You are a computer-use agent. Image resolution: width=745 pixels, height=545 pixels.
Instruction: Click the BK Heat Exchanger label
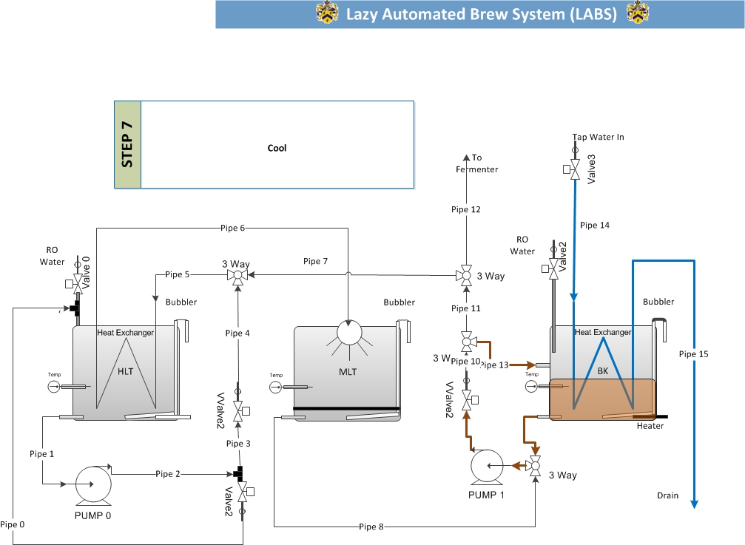coord(603,332)
